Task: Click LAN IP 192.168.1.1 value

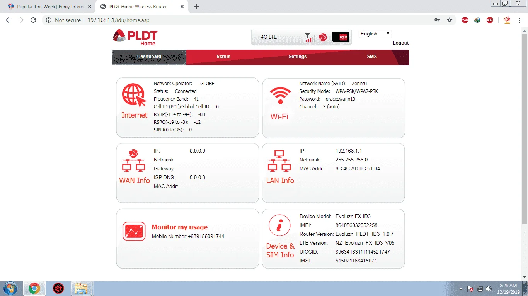Action: point(349,151)
